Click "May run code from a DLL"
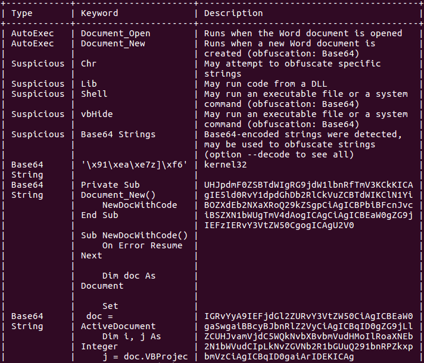 [x=265, y=84]
